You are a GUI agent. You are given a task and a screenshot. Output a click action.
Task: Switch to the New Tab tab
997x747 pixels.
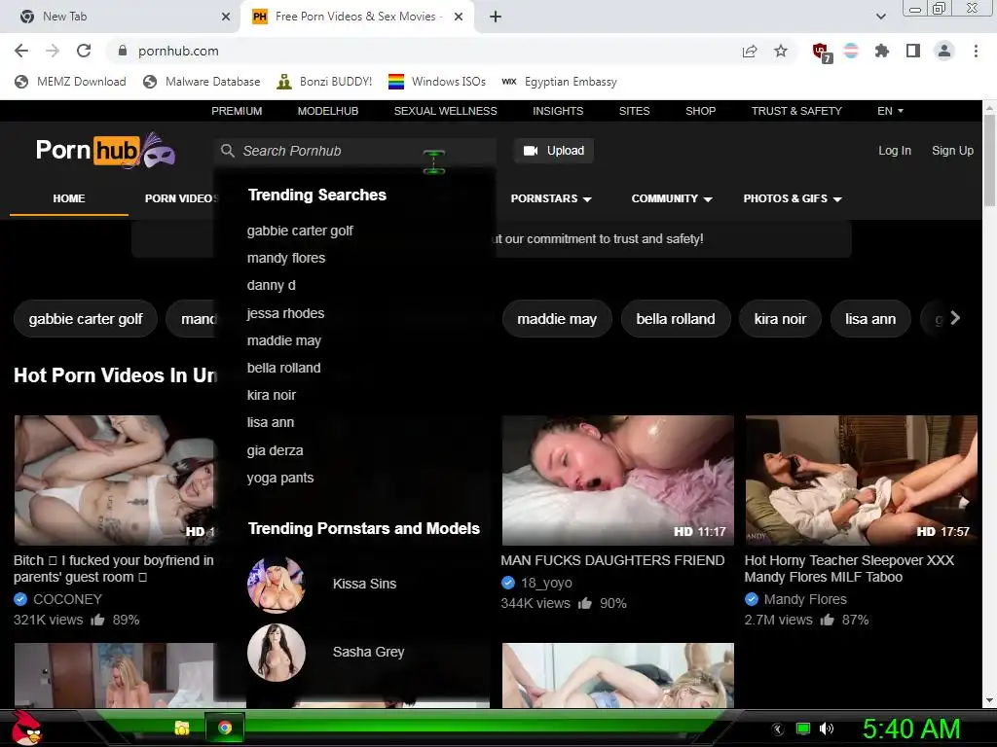tap(120, 17)
